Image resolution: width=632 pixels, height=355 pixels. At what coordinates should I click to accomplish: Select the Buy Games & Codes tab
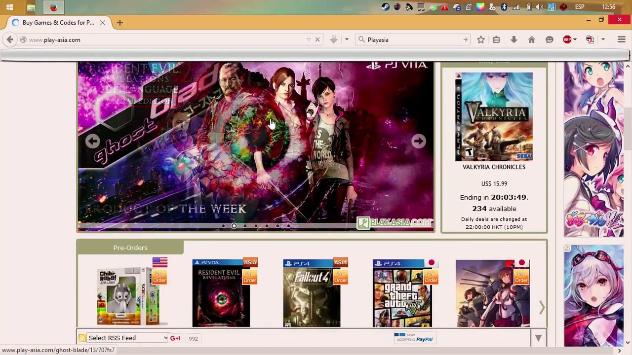point(58,23)
